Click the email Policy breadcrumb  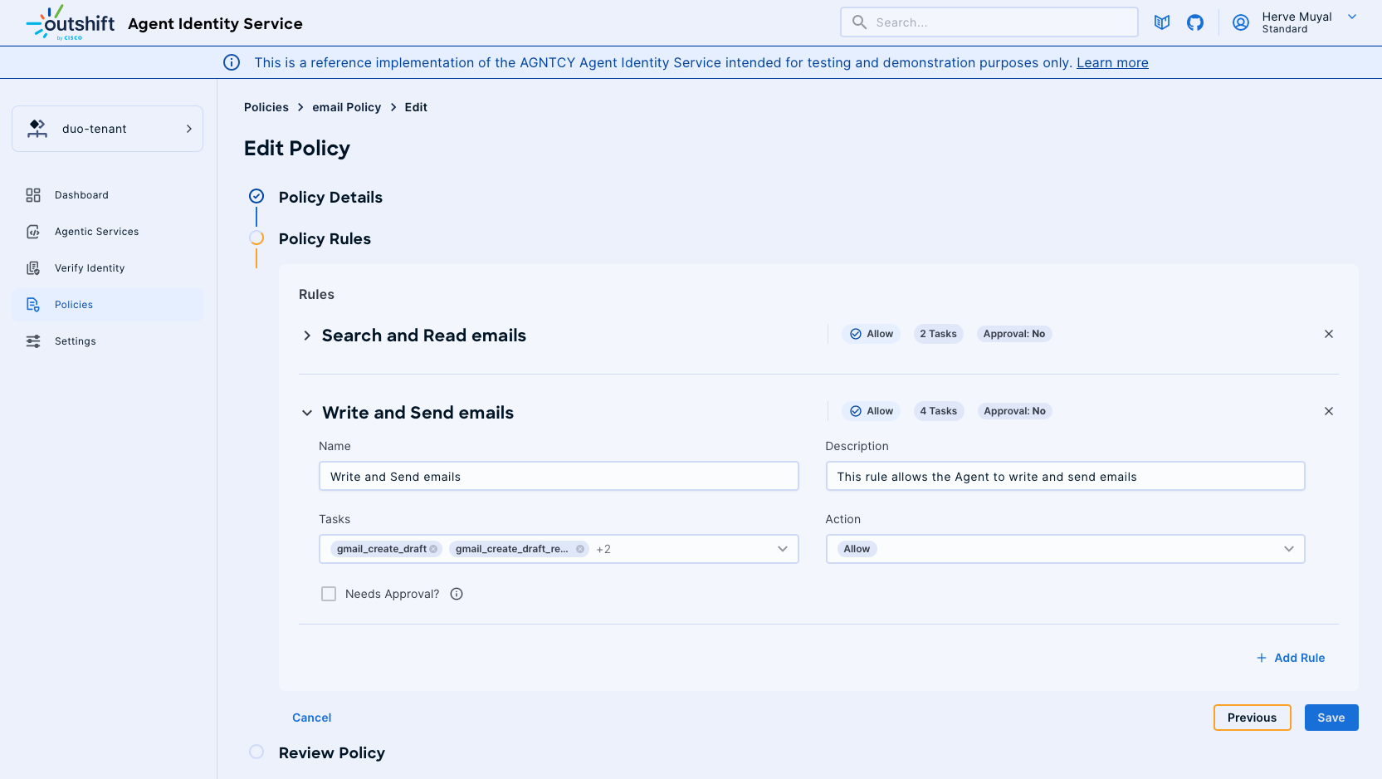347,107
